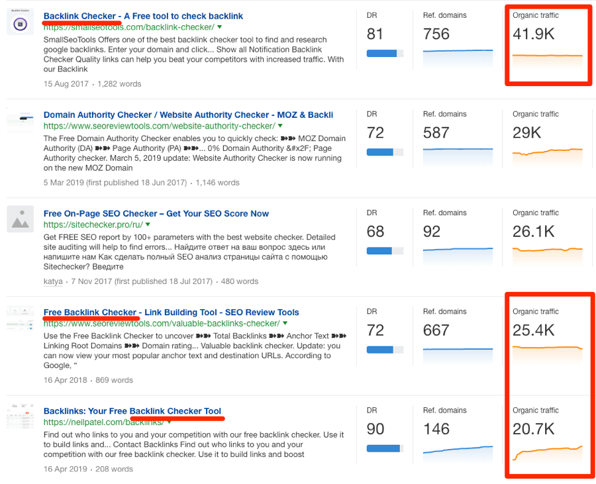Open the Free On-Page SEO Checker title
The width and height of the screenshot is (596, 484).
point(156,214)
